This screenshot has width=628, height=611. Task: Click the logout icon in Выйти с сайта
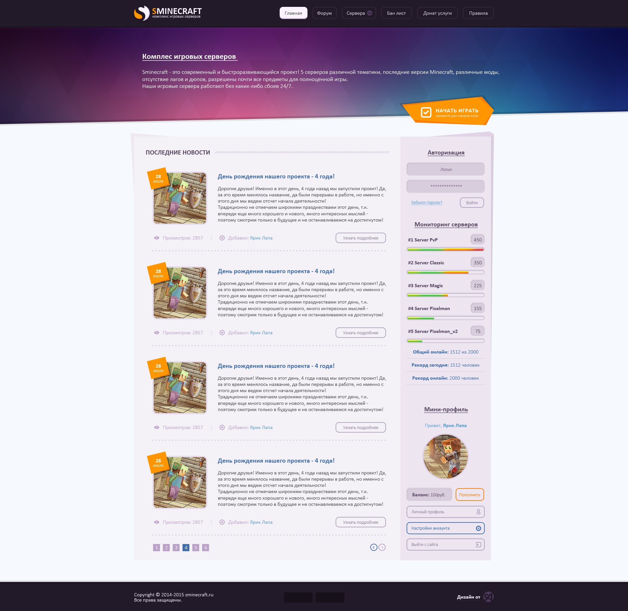478,544
